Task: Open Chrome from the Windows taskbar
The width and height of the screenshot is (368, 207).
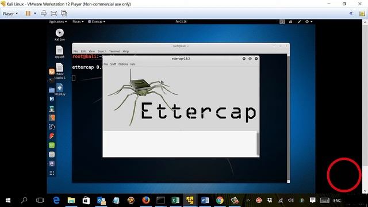Action: [x=220, y=201]
